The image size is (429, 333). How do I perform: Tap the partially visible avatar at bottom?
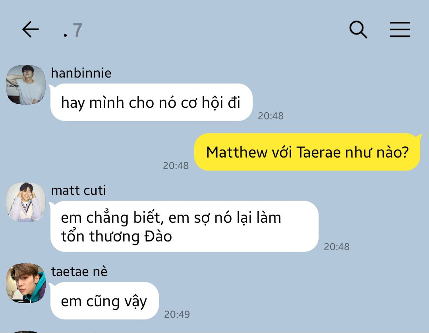[26, 332]
